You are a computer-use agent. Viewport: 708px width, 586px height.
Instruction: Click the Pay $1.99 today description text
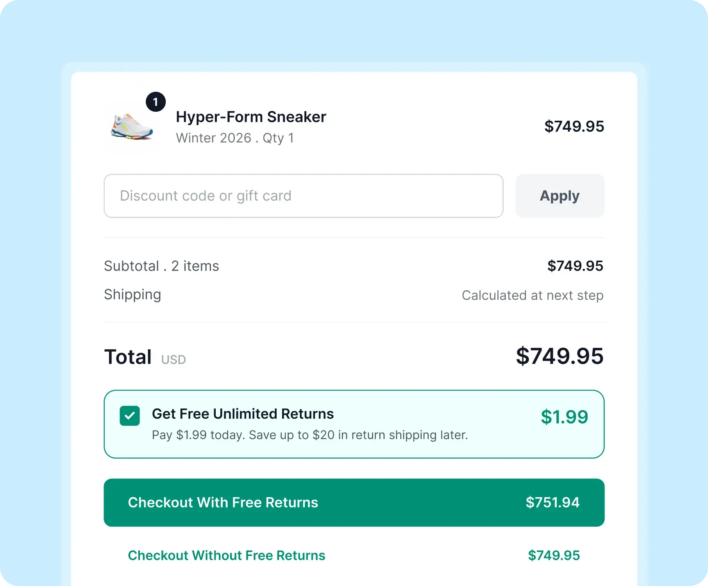point(310,435)
